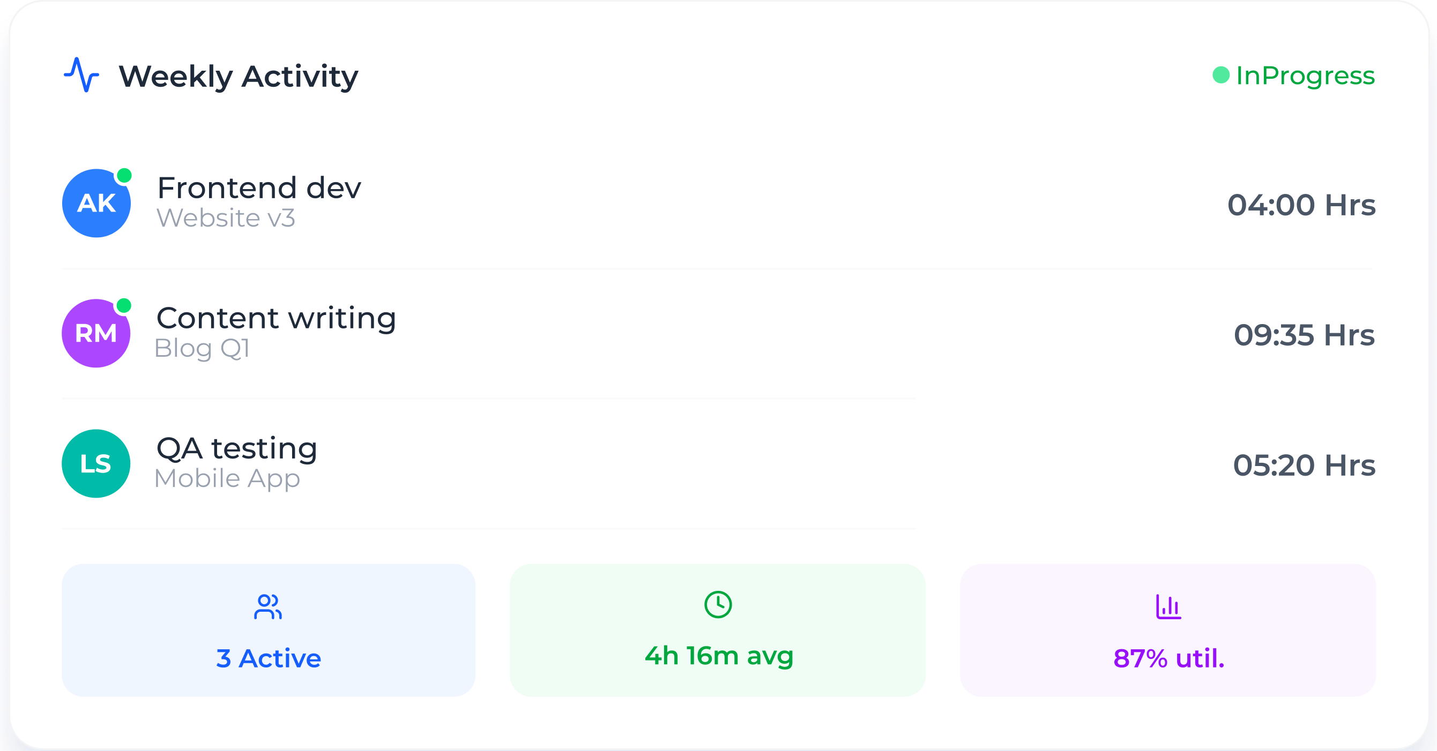Open the 87% util. stat card
The width and height of the screenshot is (1437, 751).
[1167, 630]
